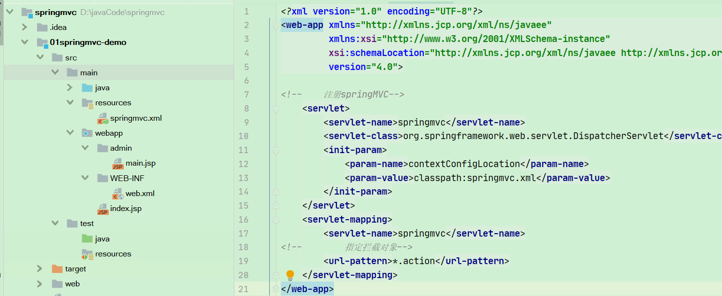Select index.jsp in the project tree

[x=126, y=209]
